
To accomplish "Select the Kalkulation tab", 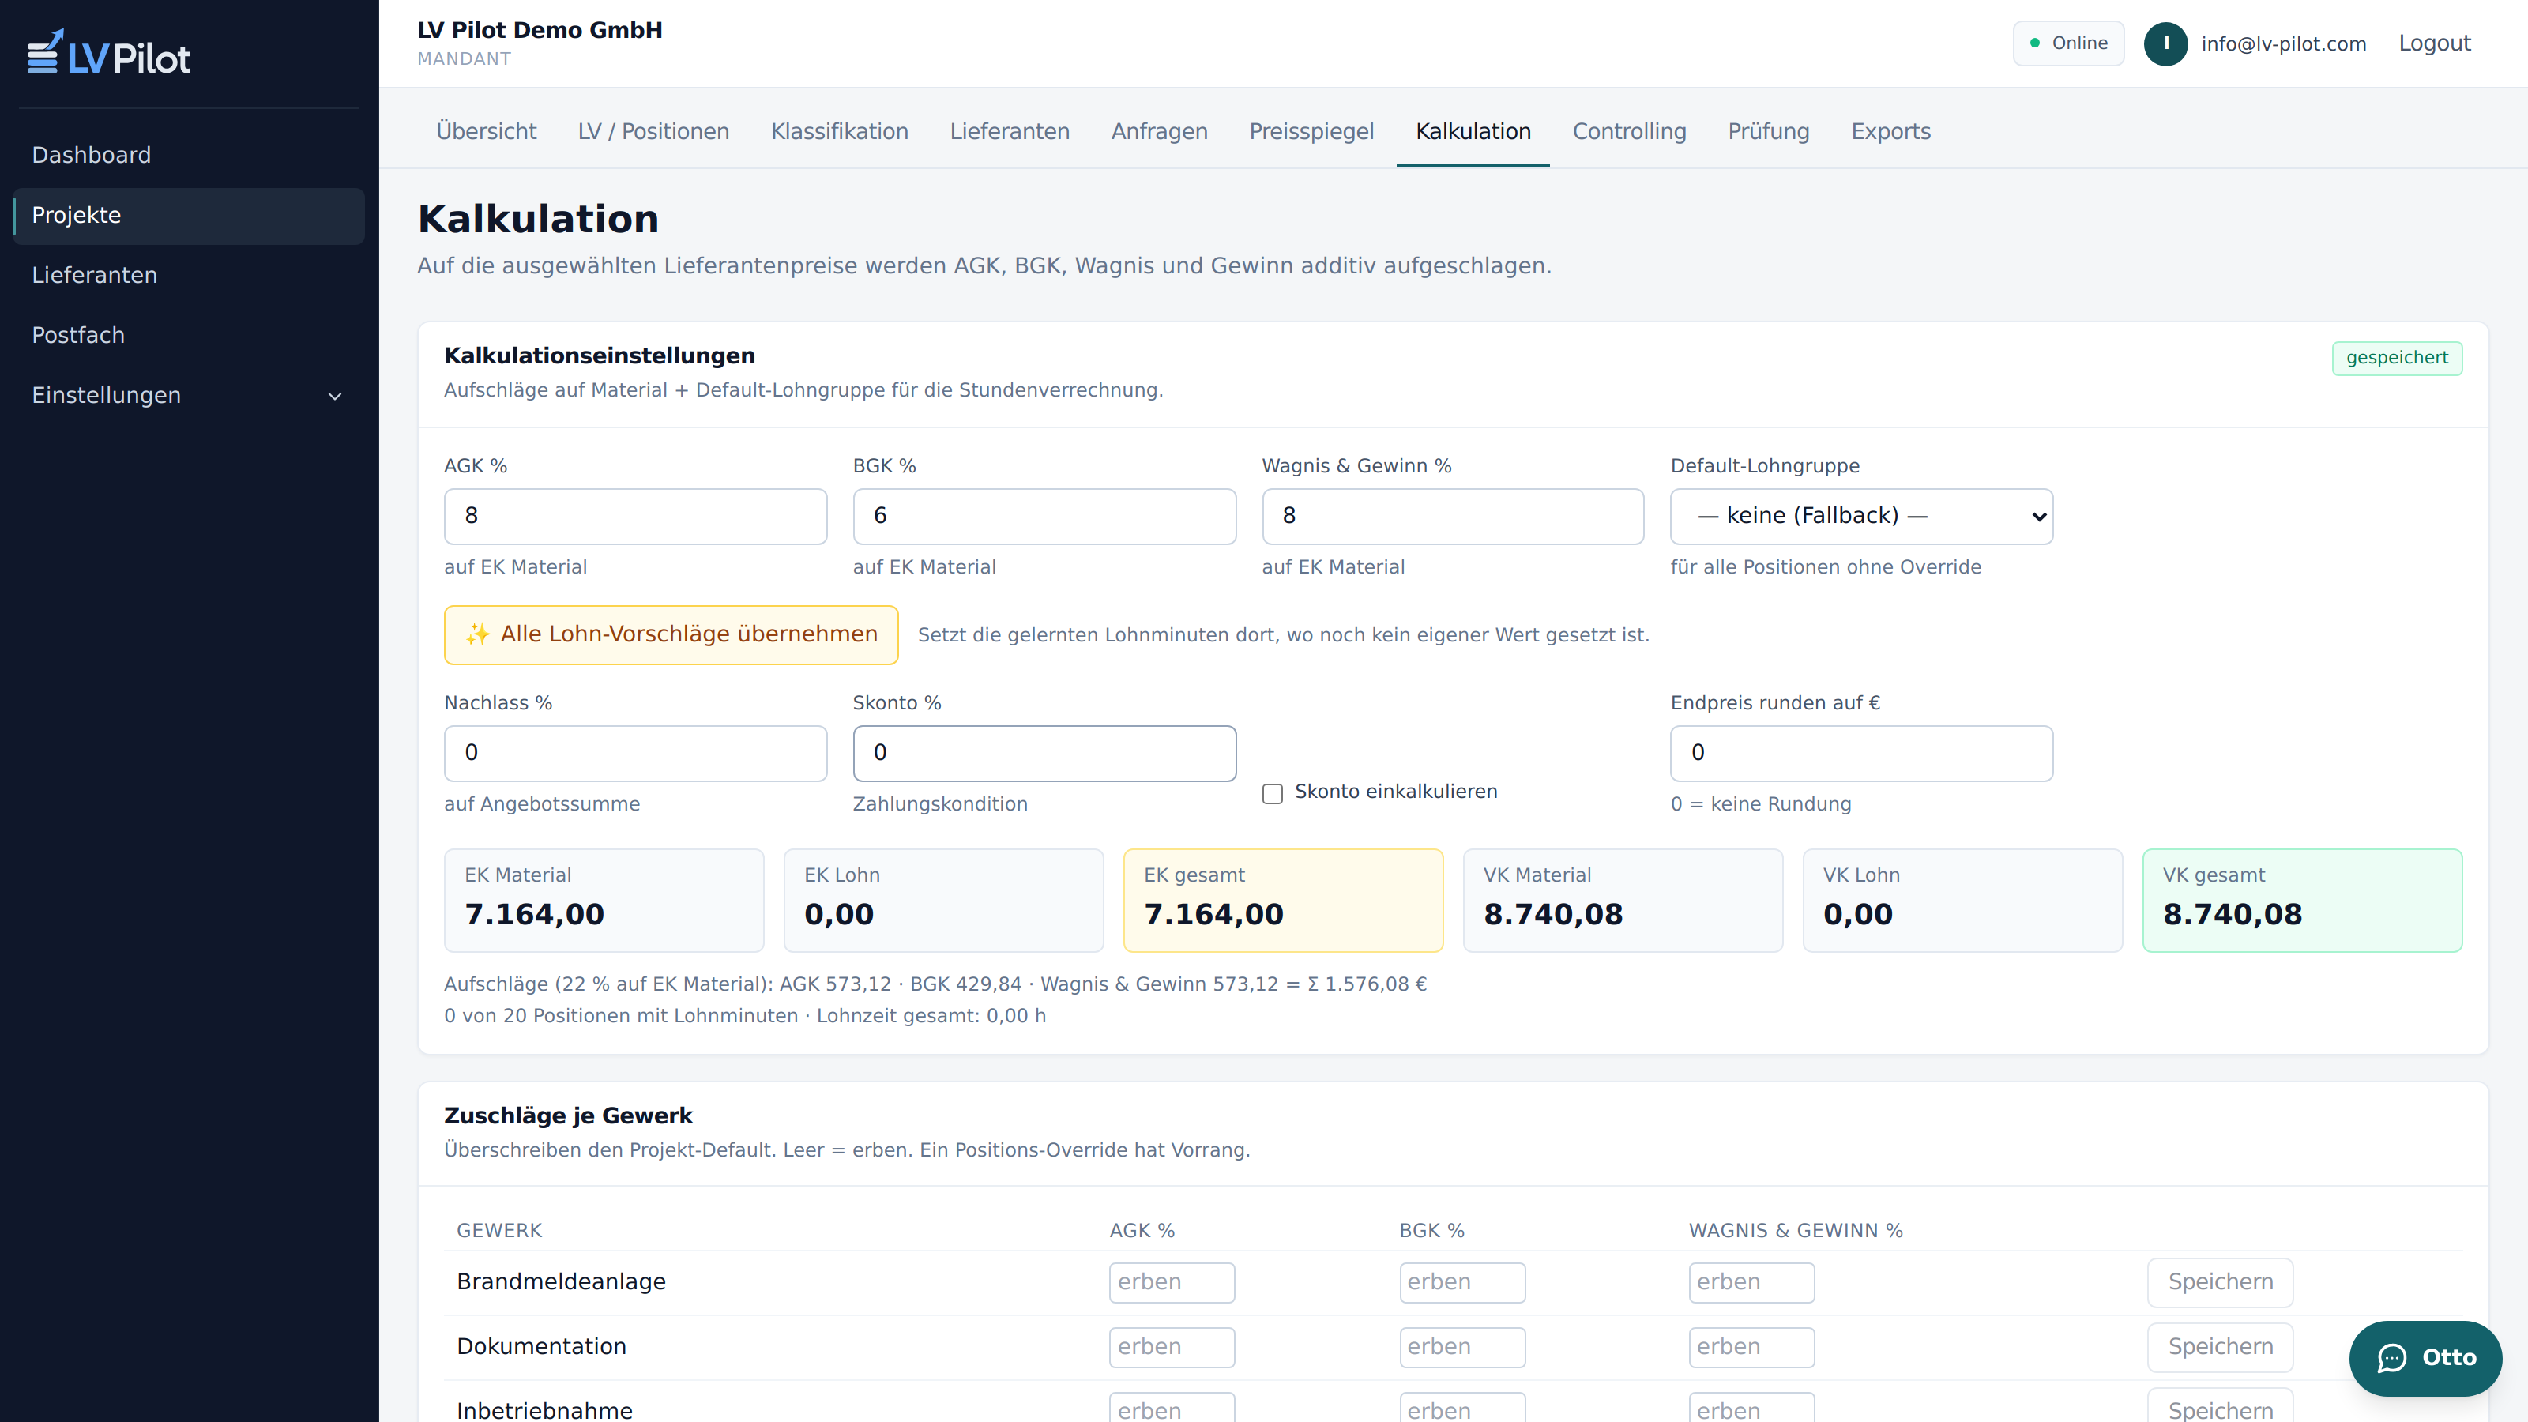I will (1472, 131).
